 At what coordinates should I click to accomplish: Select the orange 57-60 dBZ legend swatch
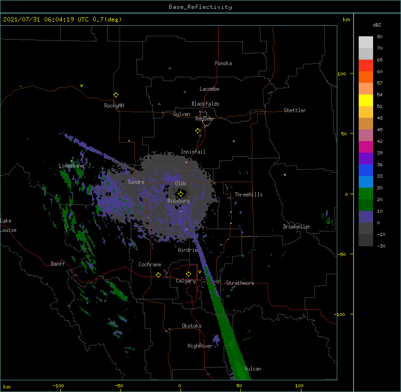pos(366,77)
